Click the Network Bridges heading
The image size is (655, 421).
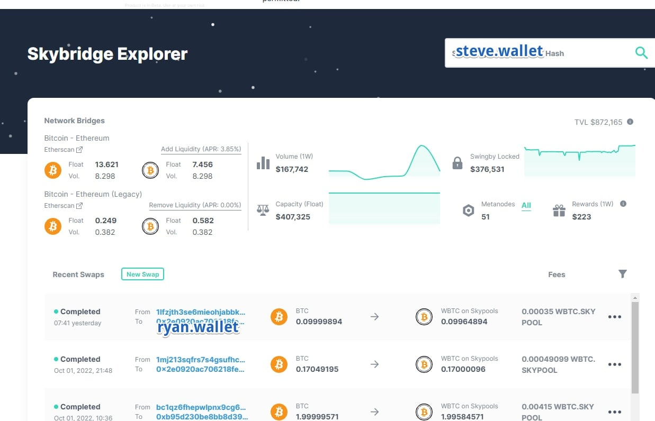click(75, 121)
